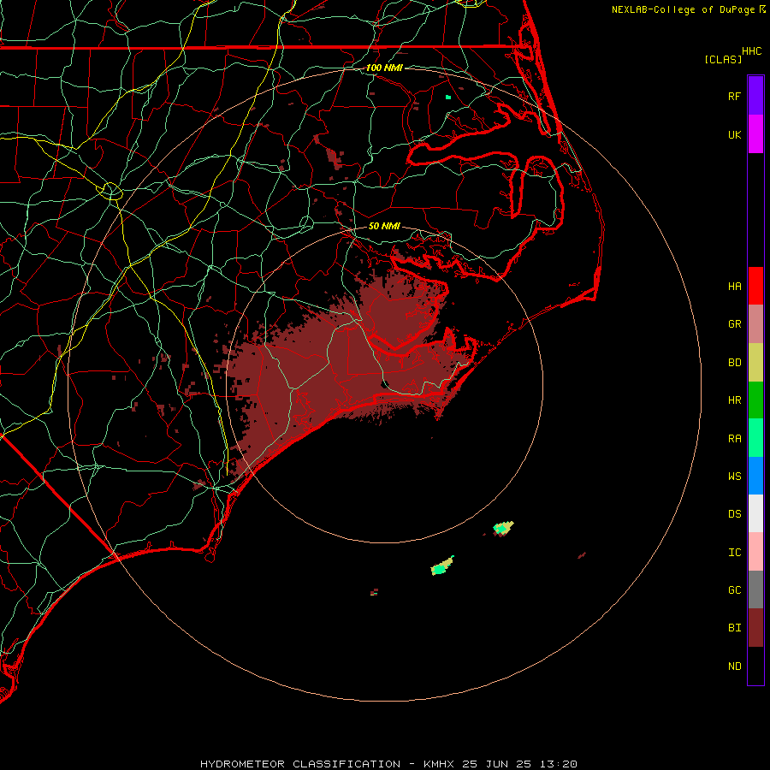Viewport: 770px width, 770px height.
Task: Click the HR legend label
Action: point(734,400)
